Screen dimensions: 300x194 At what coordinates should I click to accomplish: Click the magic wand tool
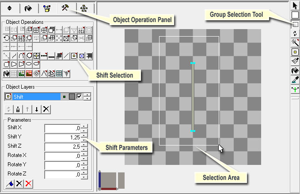[295, 42]
